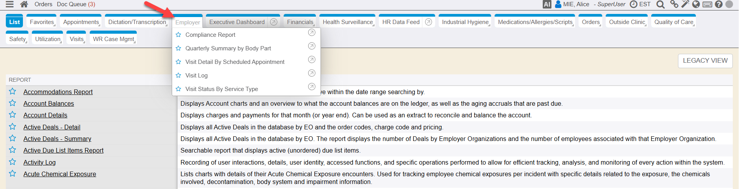Viewport: 739px width, 189px height.
Task: Select Visit Log from Employer menu
Action: pos(197,76)
